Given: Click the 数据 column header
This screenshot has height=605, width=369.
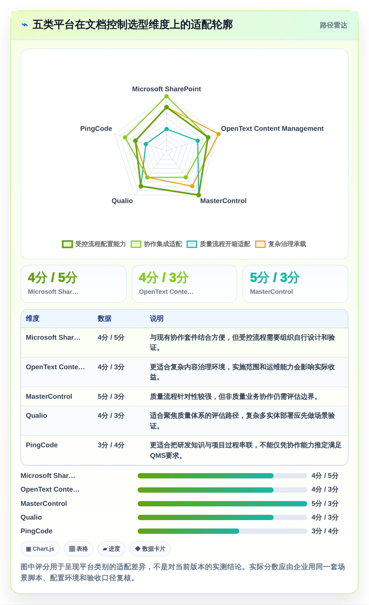Looking at the screenshot, I should coord(105,319).
